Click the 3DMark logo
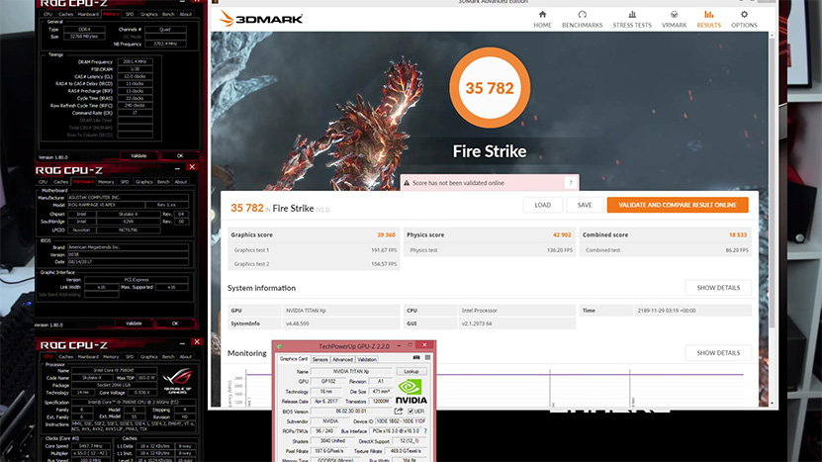The height and width of the screenshot is (462, 822). [x=260, y=19]
